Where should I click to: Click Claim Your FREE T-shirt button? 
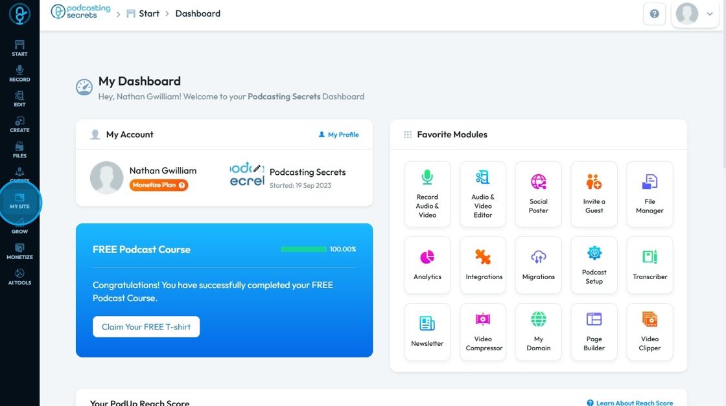coord(146,326)
